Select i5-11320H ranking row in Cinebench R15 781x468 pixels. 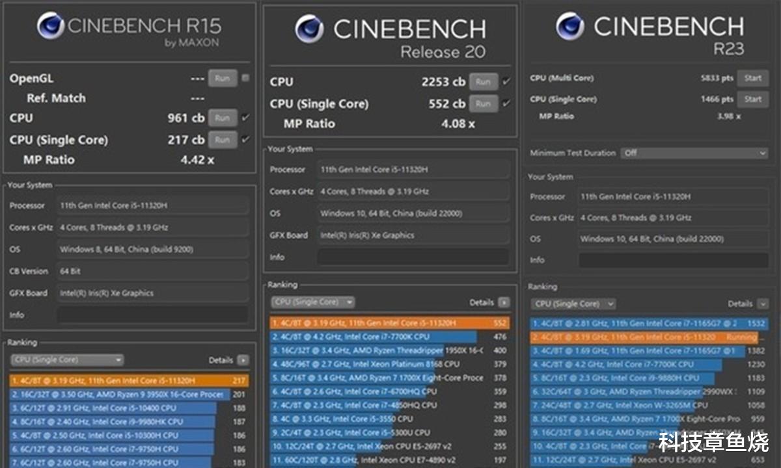click(x=129, y=380)
